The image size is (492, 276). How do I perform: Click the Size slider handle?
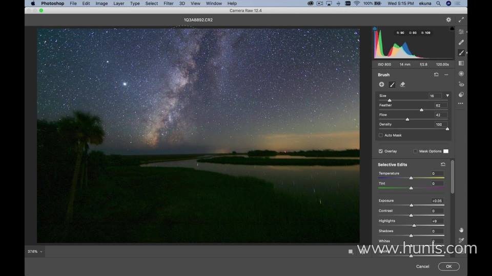click(389, 101)
